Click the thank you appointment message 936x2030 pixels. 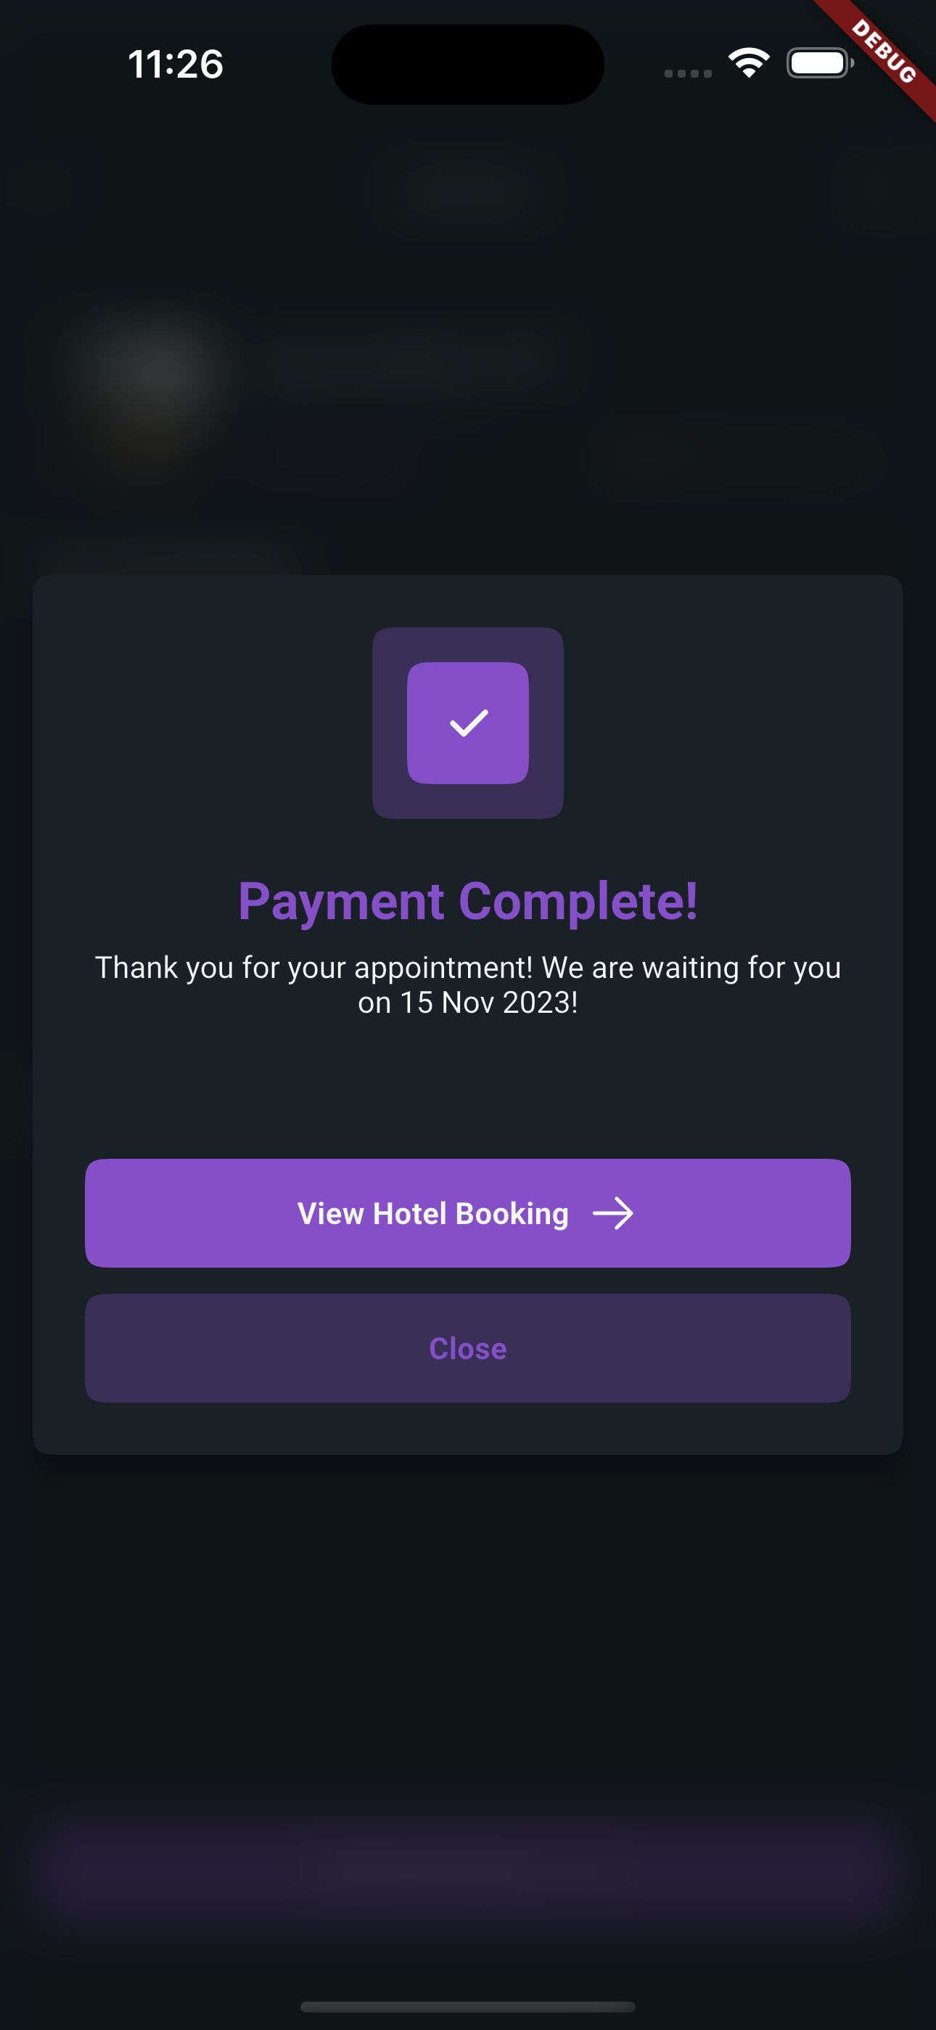pos(468,968)
